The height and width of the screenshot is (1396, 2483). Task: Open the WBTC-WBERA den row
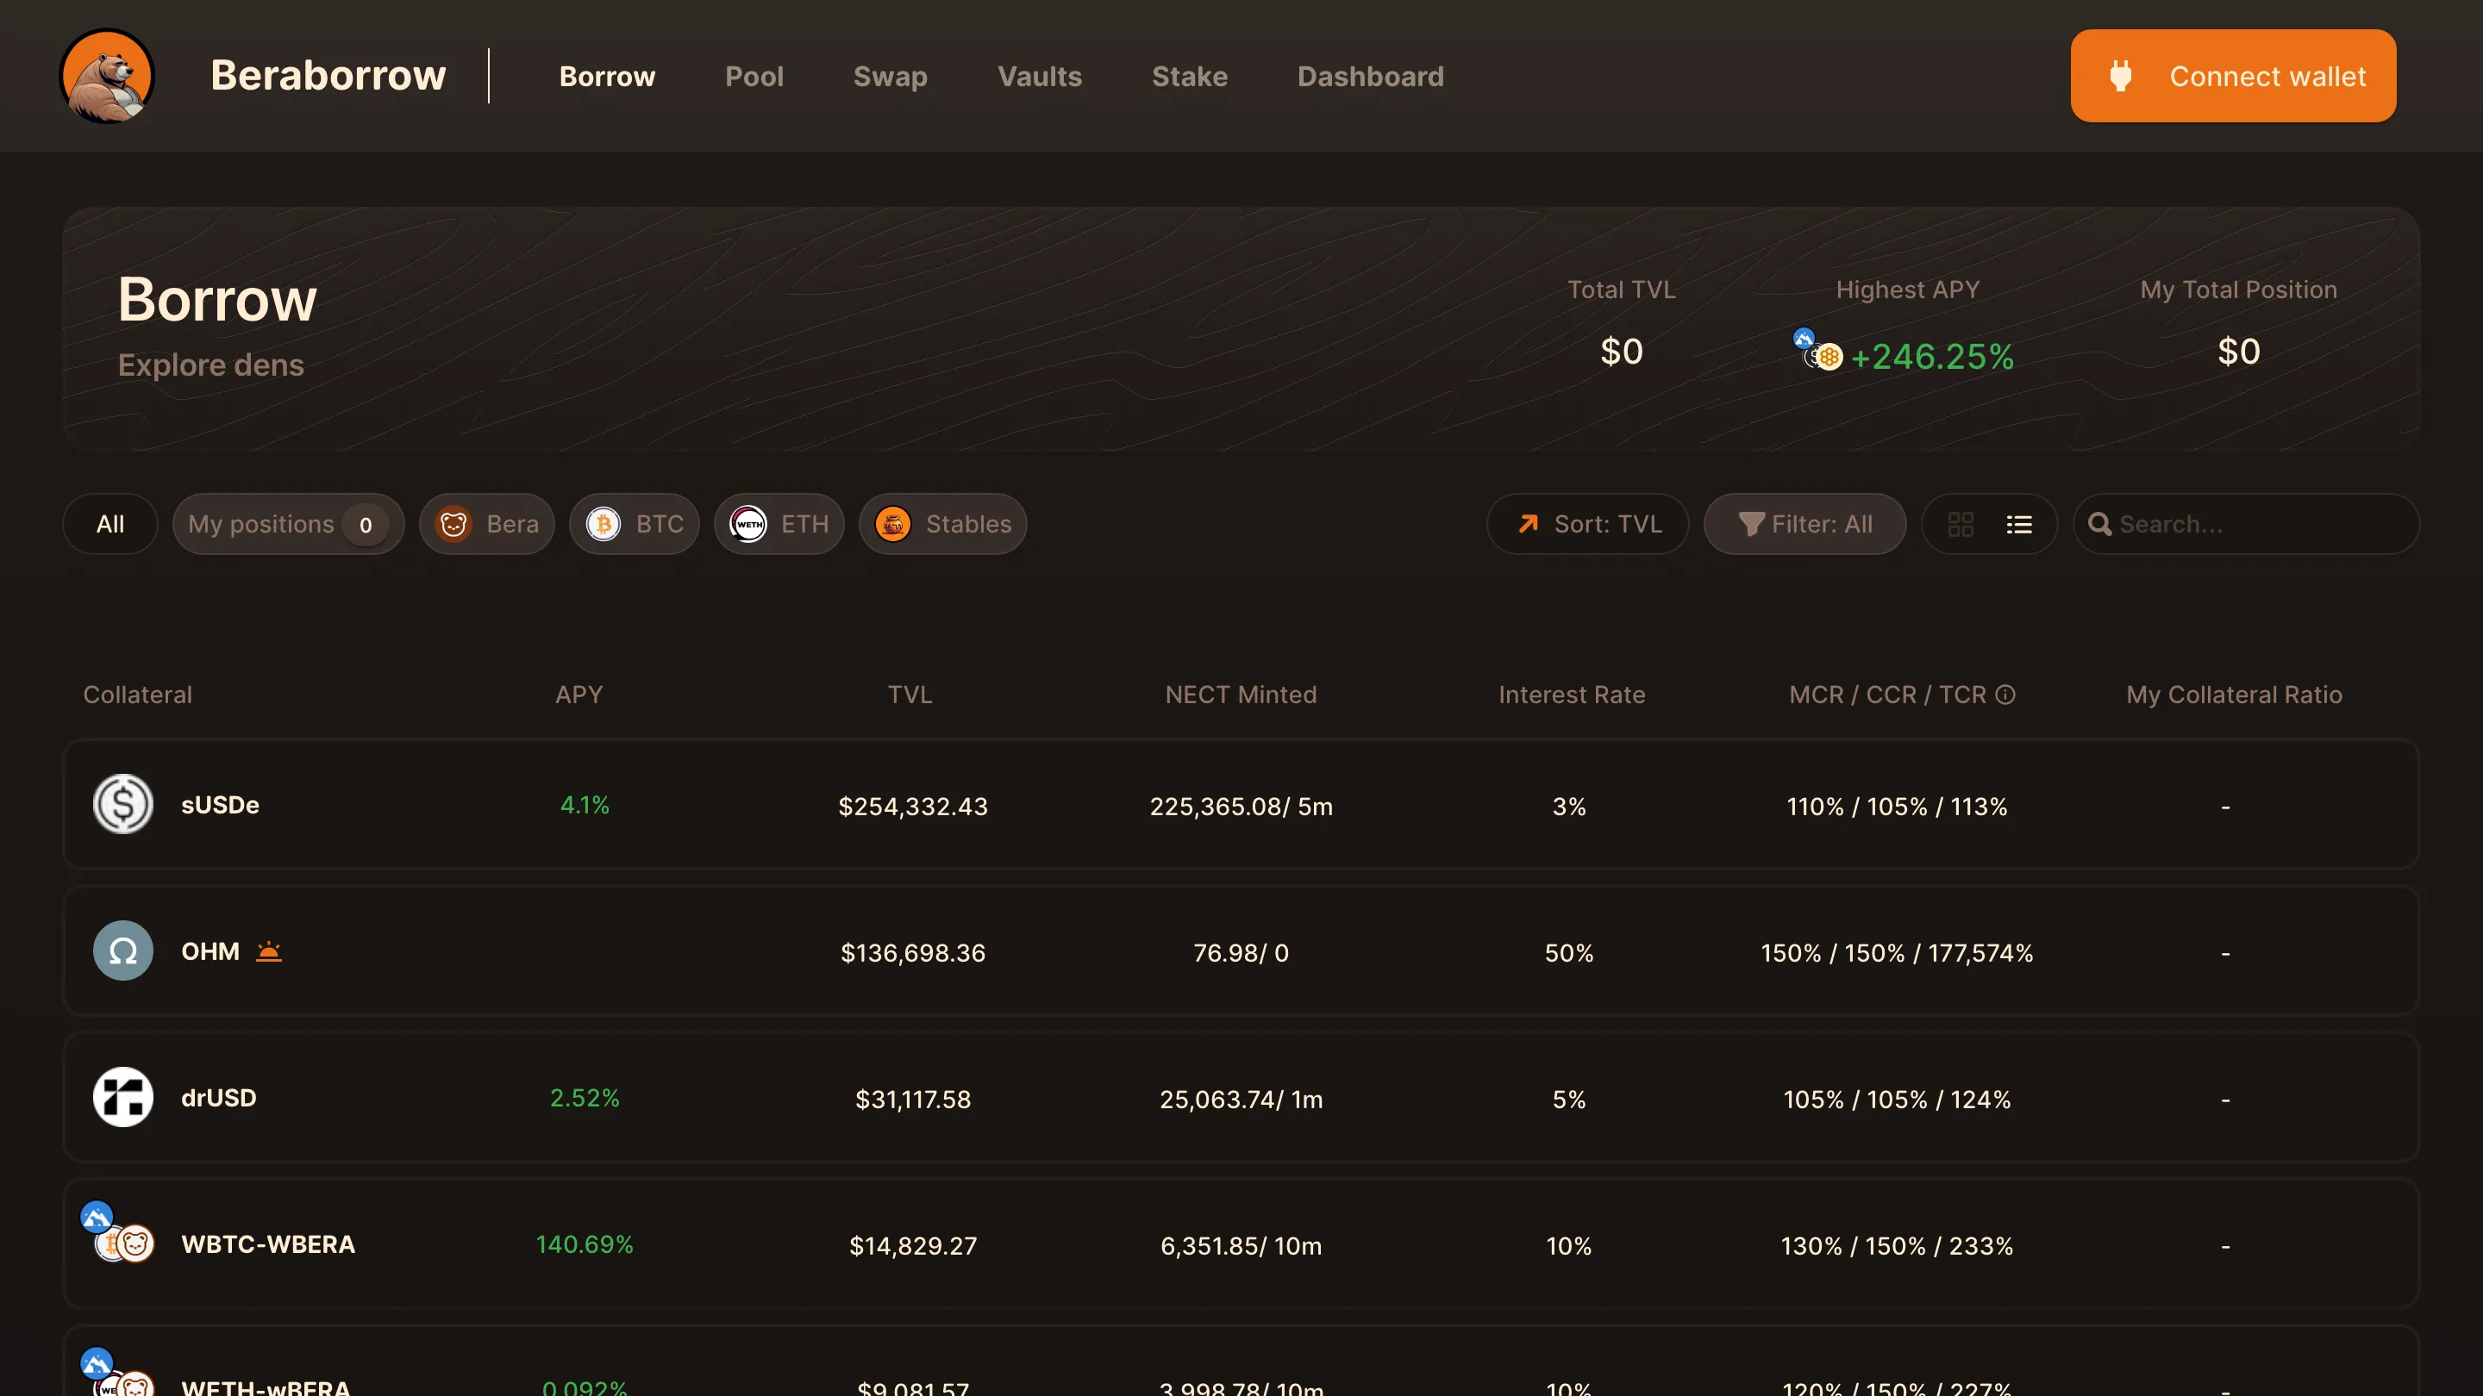click(x=1241, y=1243)
